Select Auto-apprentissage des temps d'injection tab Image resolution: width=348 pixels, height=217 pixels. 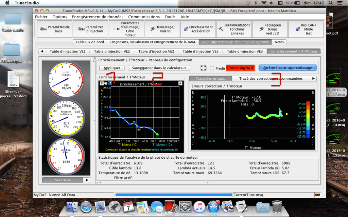point(235,42)
